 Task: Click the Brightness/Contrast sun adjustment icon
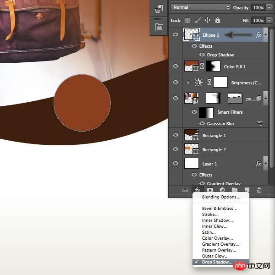pos(198,82)
